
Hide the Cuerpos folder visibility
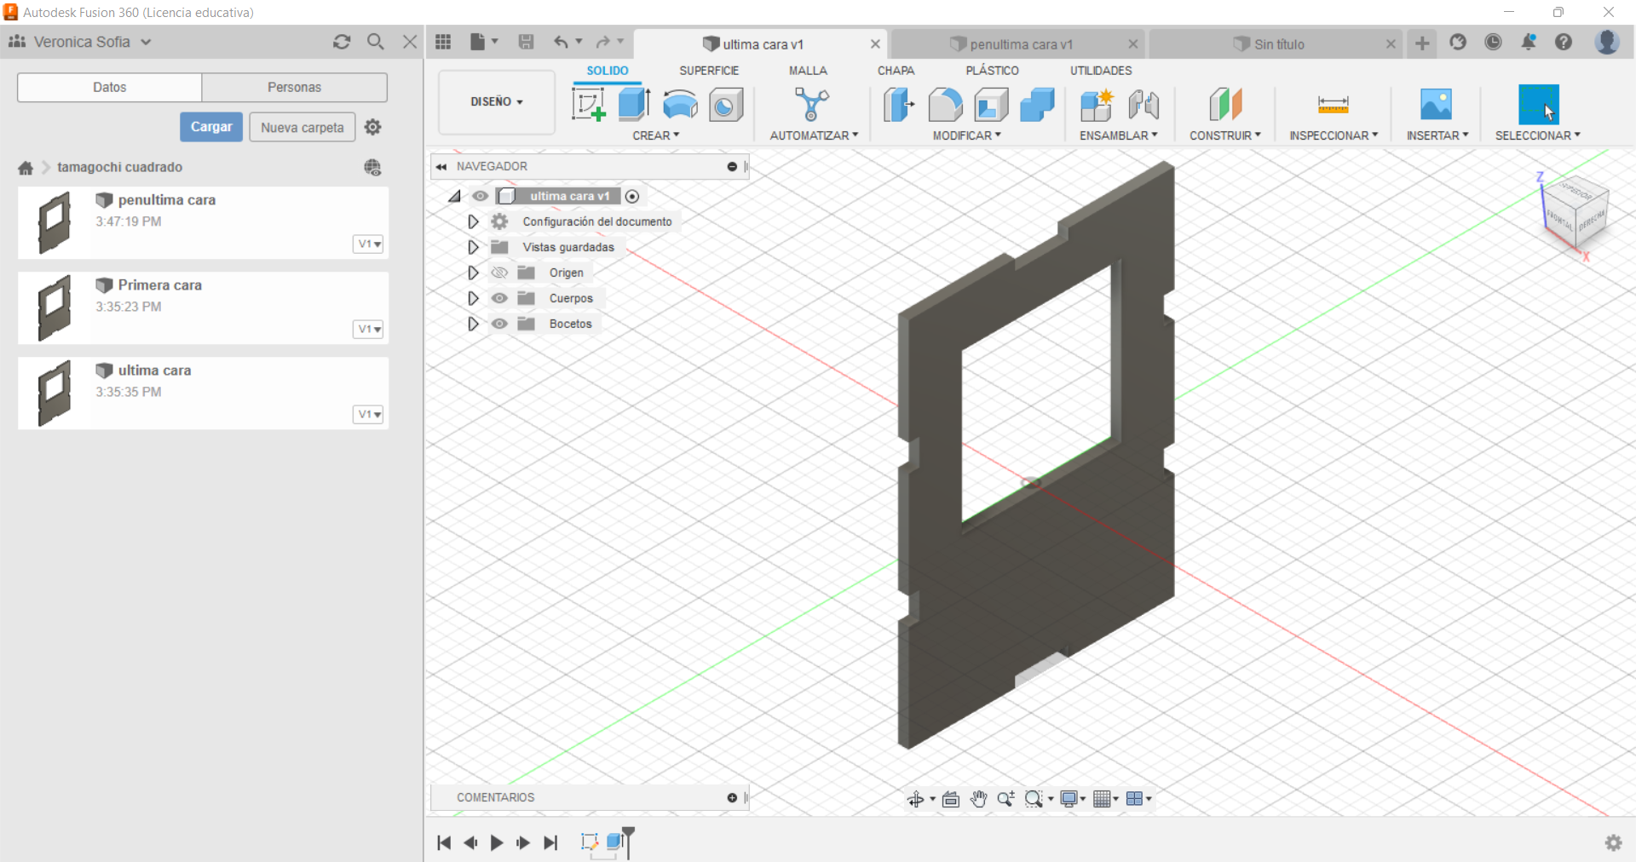(499, 298)
